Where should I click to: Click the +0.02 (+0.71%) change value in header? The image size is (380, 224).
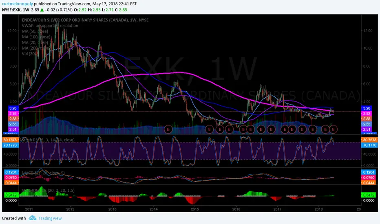tap(58, 10)
